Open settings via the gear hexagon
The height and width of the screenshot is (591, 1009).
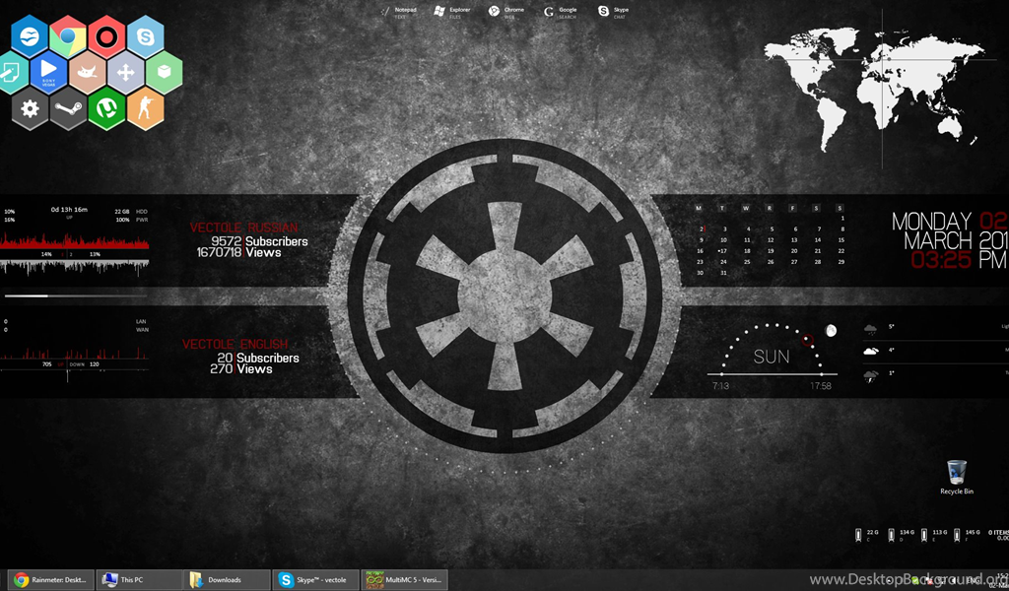point(30,108)
